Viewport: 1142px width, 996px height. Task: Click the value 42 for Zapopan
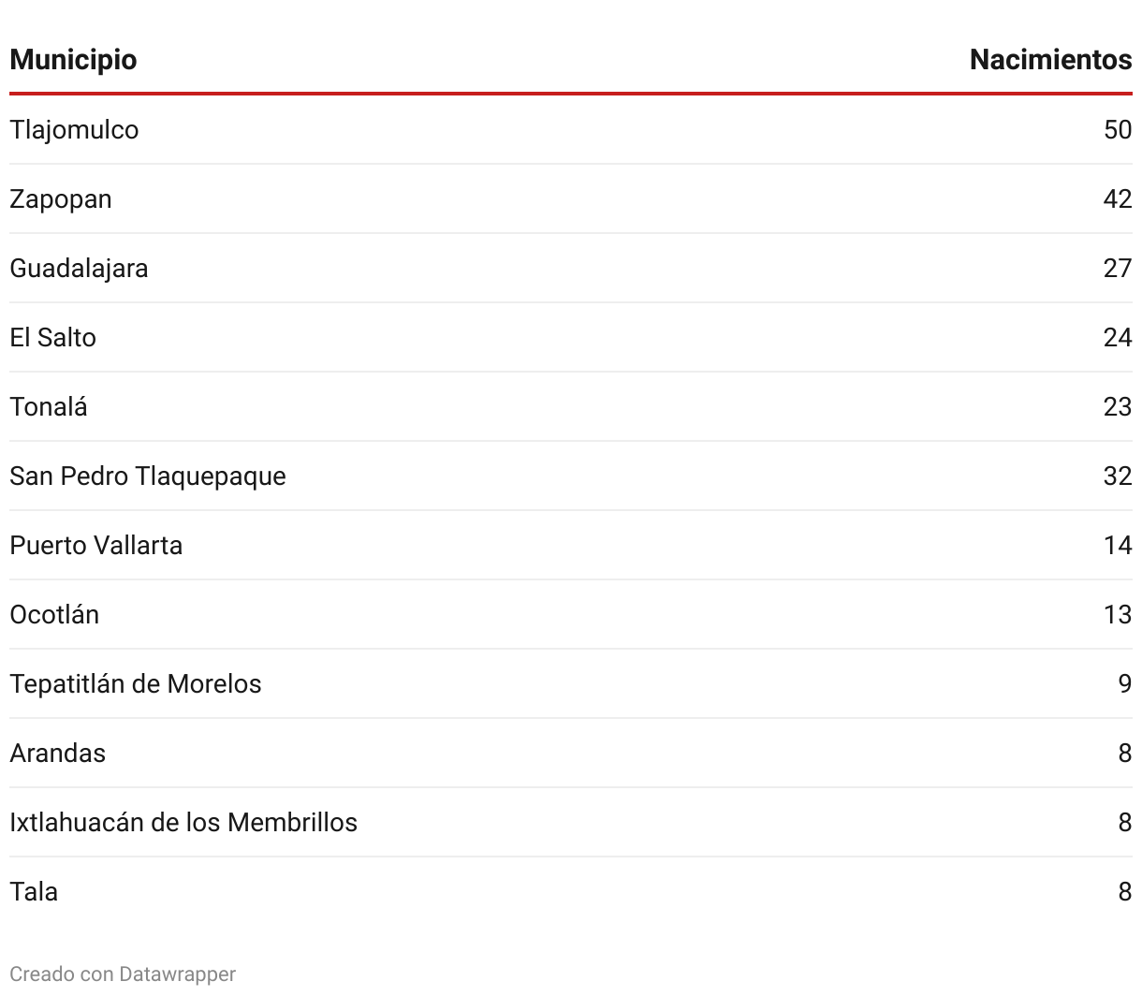coord(1118,198)
